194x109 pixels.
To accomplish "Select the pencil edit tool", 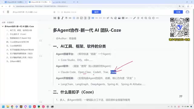I will point(135,18).
